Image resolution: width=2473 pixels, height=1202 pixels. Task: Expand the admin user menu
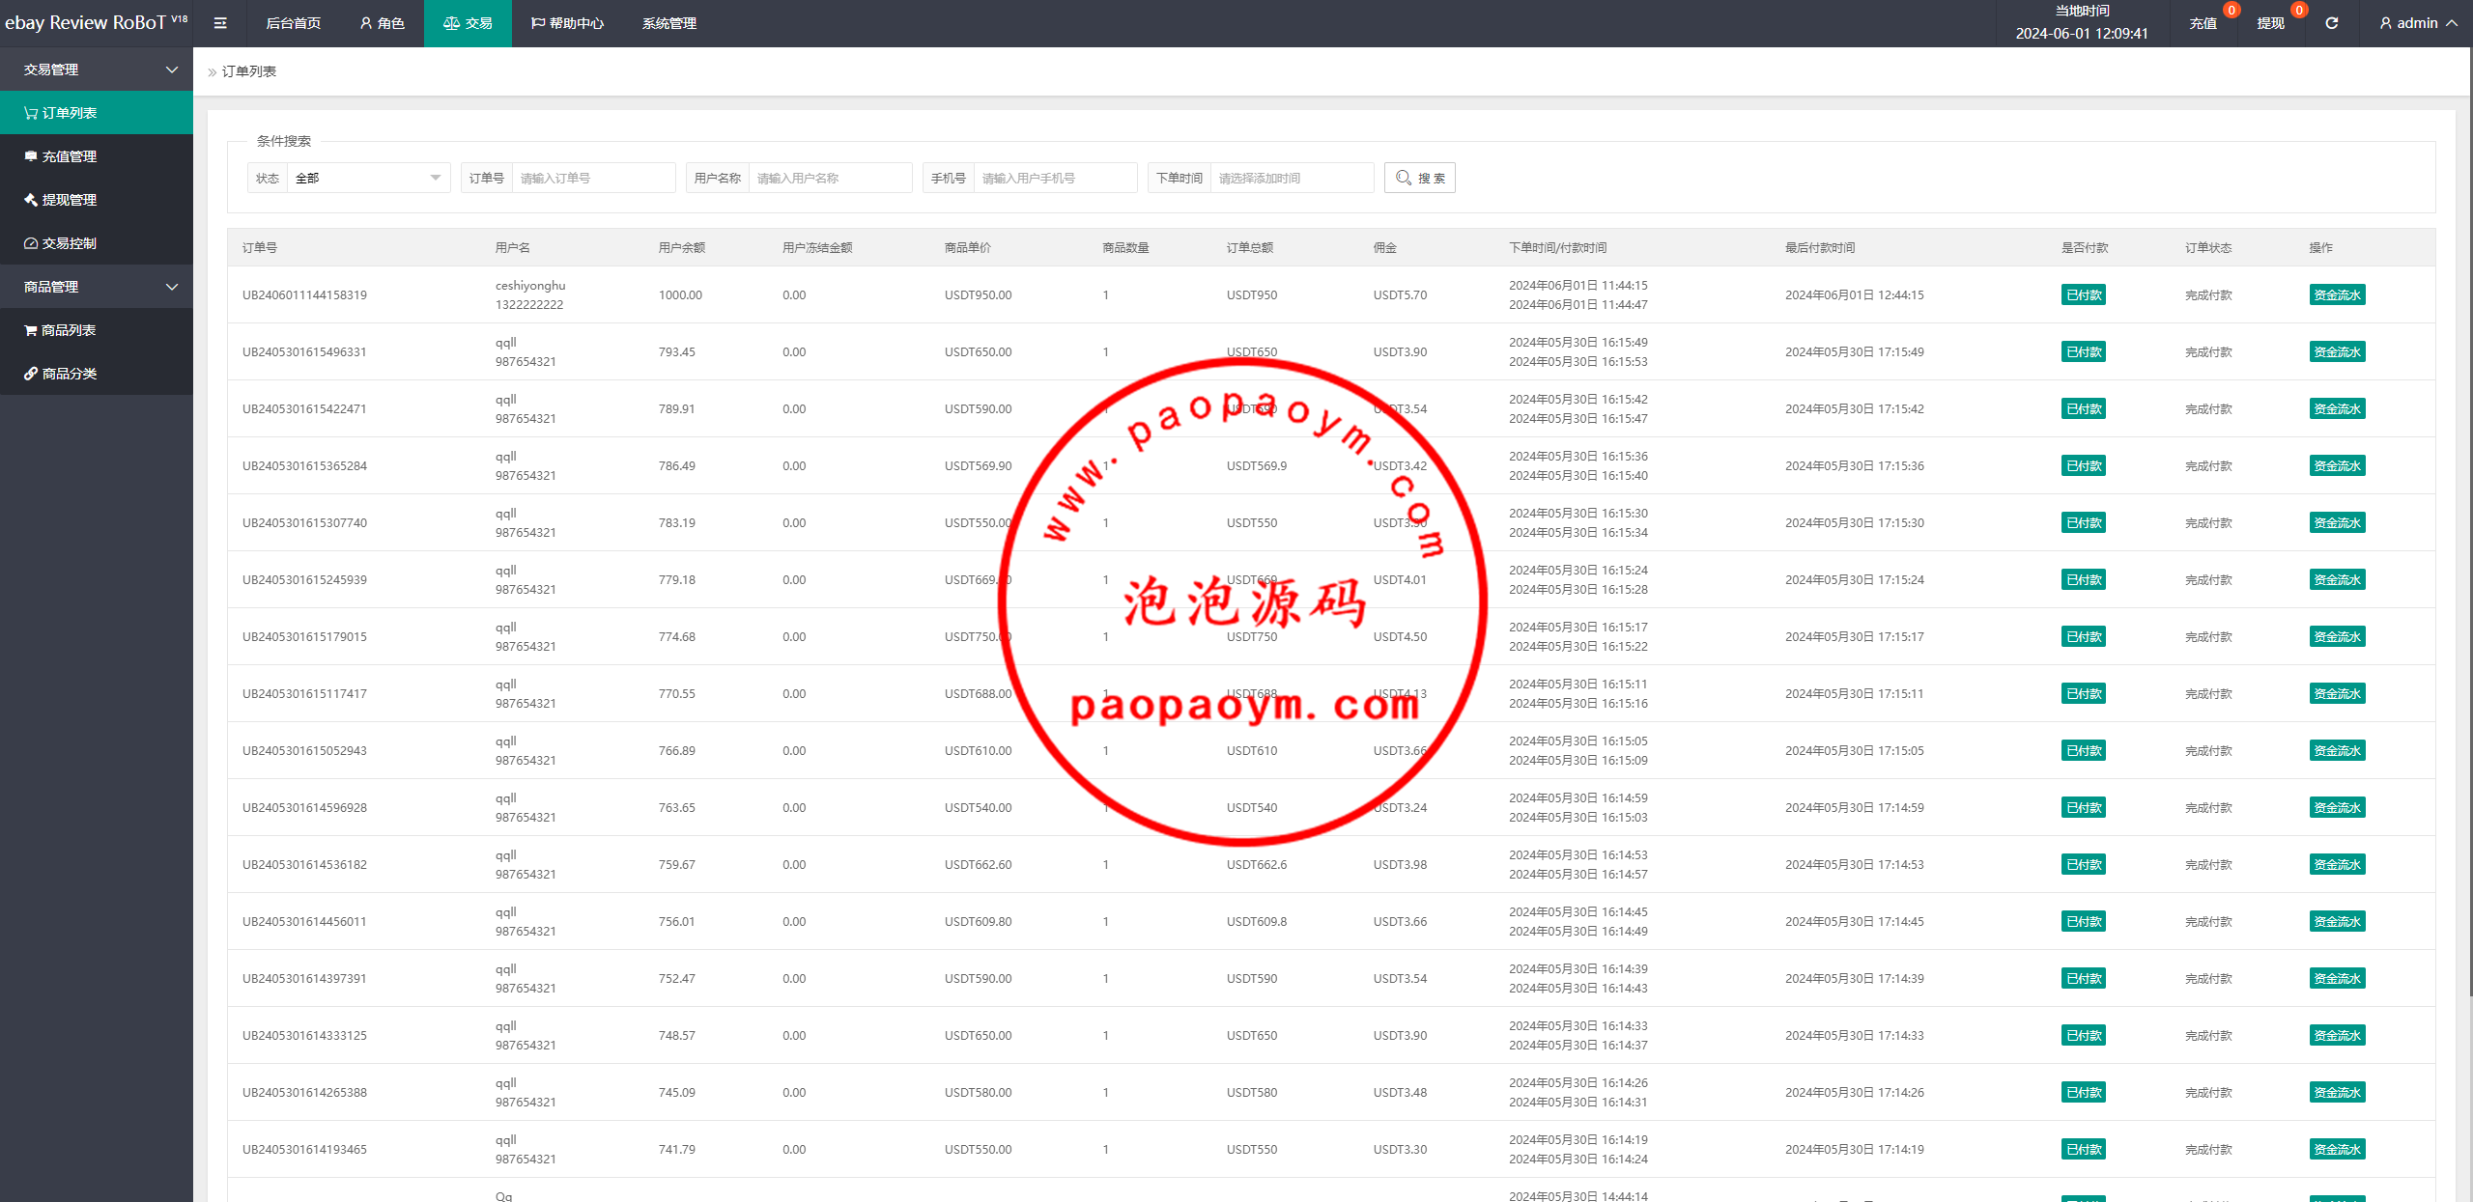point(2418,23)
